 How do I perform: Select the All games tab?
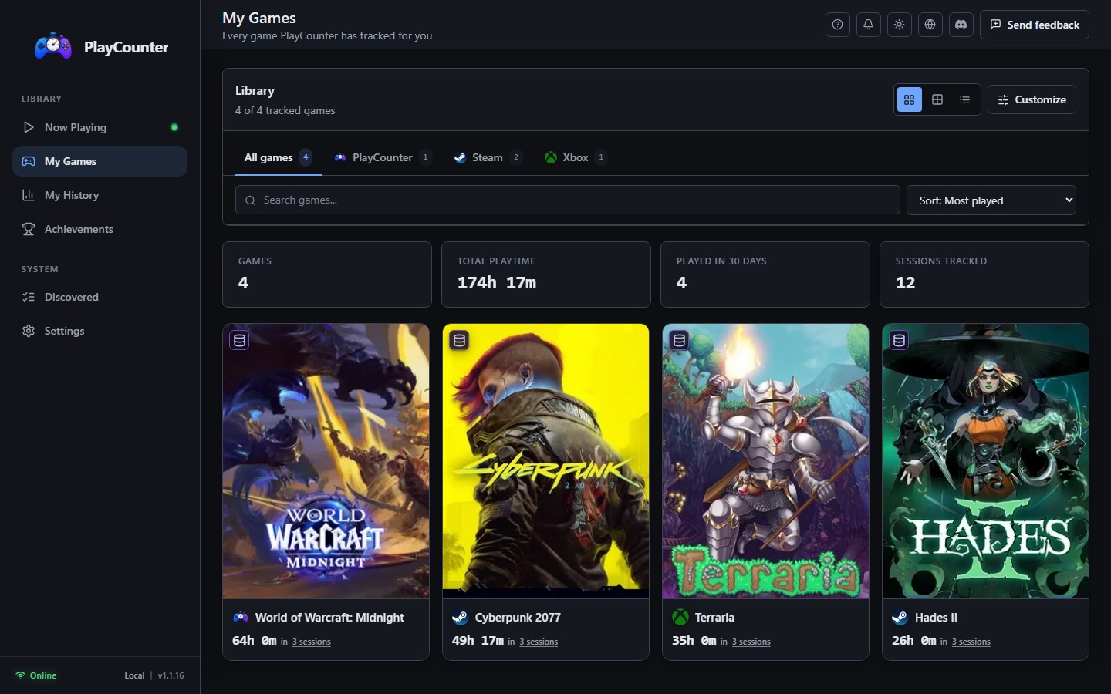point(278,157)
